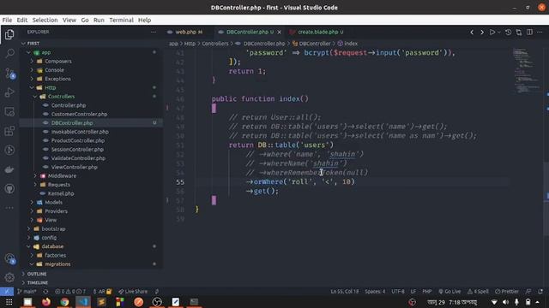The width and height of the screenshot is (549, 308).
Task: Open the Run and Debug view
Action: [x=9, y=92]
